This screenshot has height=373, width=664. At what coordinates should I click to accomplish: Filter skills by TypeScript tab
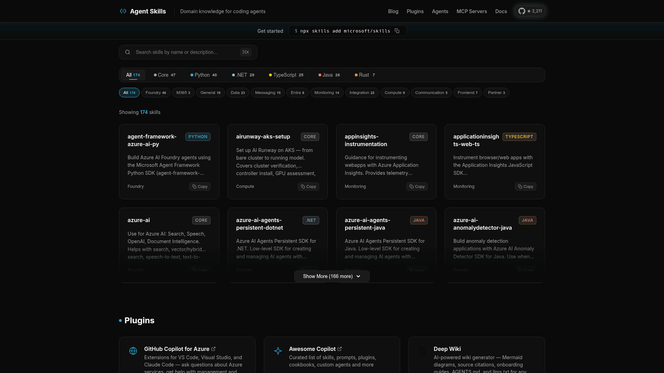(x=286, y=75)
